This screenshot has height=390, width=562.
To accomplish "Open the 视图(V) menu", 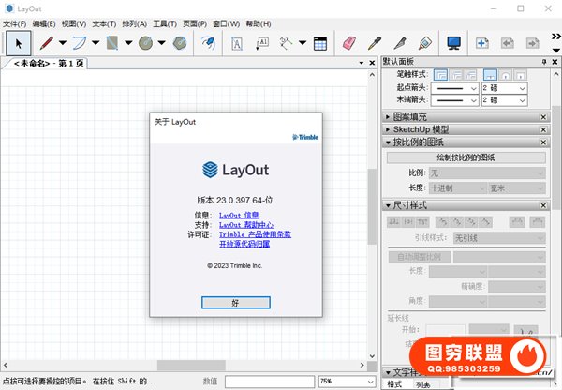I will (x=72, y=22).
